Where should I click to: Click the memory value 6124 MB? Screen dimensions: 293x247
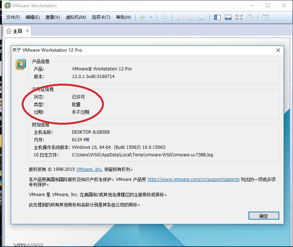click(81, 139)
